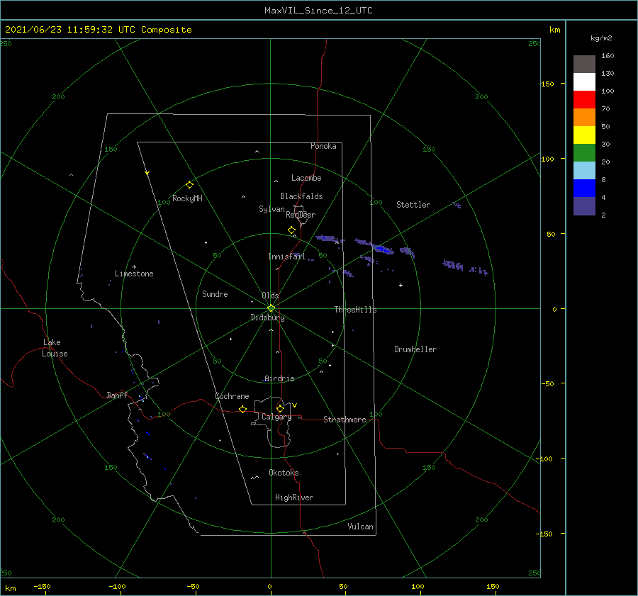
Task: Click the Vulcan town label
Action: tap(361, 527)
